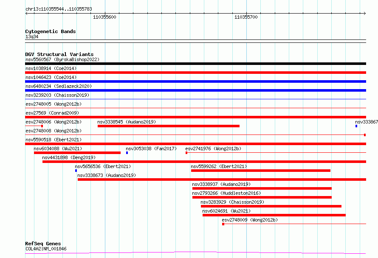Click nsv5656536 (Ebert2021) label
The width and height of the screenshot is (378, 258).
[x=103, y=166]
